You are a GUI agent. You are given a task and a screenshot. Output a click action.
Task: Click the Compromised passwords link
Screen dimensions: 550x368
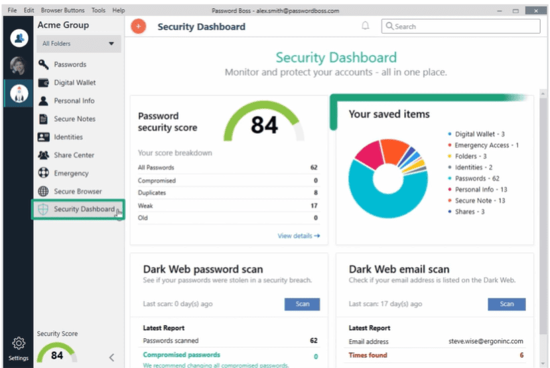(181, 355)
